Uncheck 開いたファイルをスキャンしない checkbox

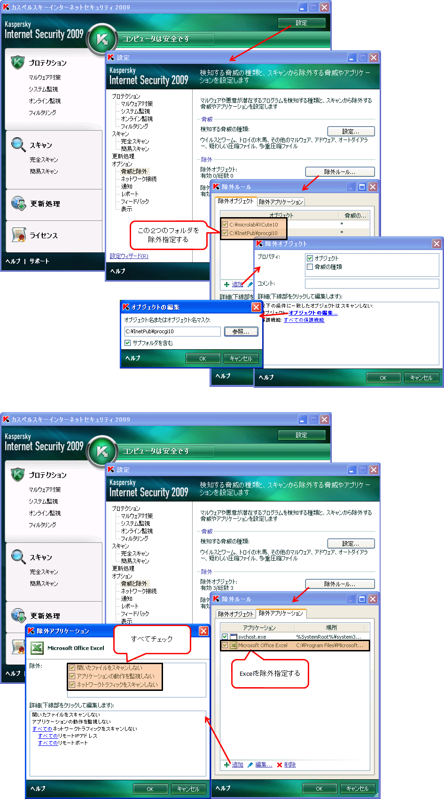coord(72,668)
